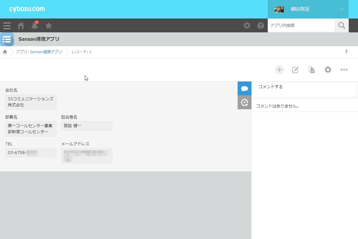Click the 担当者名 field label
This screenshot has width=358, height=239.
tap(69, 117)
